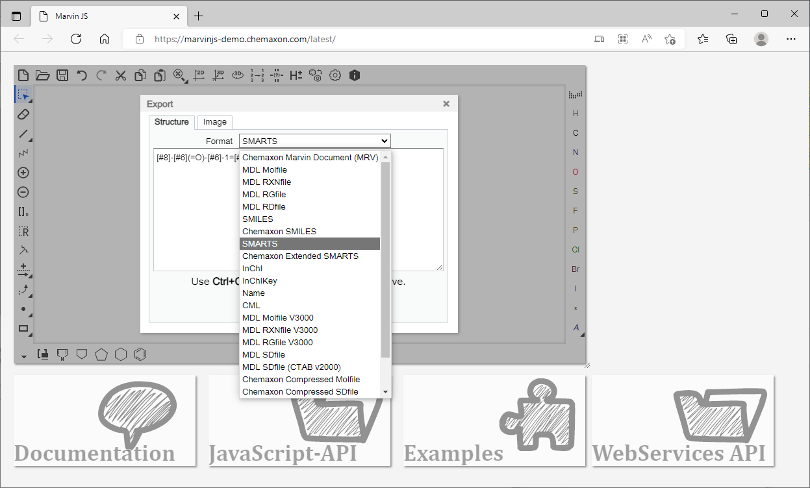Screen dimensions: 810x488
Task: Select the single bond drawing tool
Action: coord(23,134)
